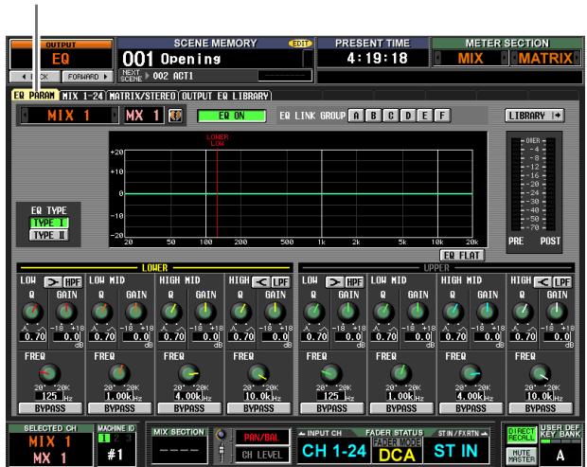Click the CH 1-24 fader status
This screenshot has width=587, height=467.
pyautogui.click(x=334, y=451)
